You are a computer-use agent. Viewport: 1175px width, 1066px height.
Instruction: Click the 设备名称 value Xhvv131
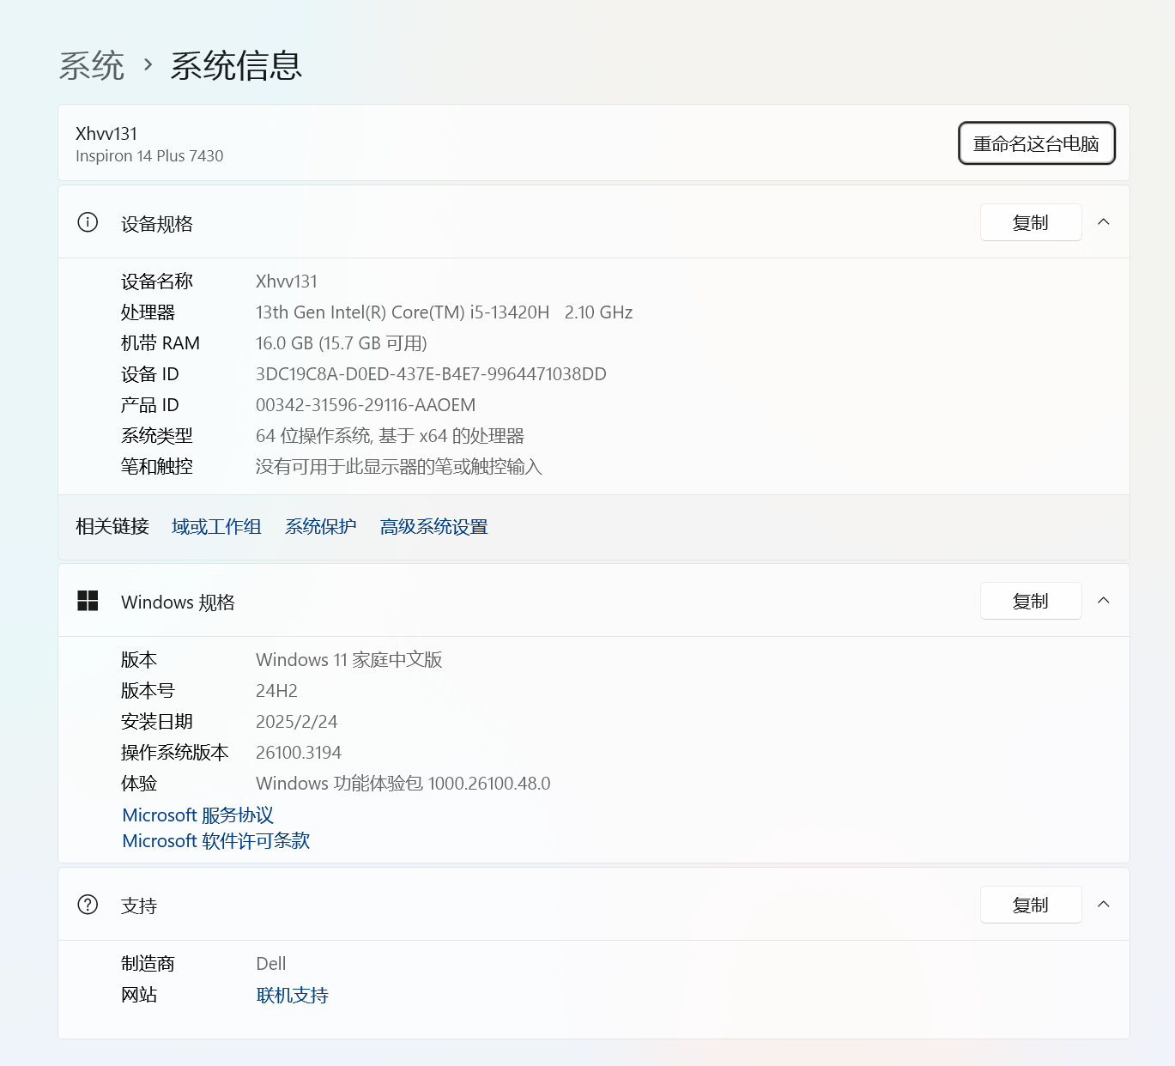(x=287, y=282)
